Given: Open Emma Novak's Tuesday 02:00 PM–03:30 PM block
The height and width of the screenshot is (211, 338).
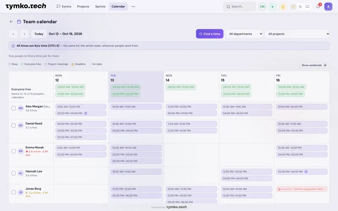Looking at the screenshot, I should 136,154.
